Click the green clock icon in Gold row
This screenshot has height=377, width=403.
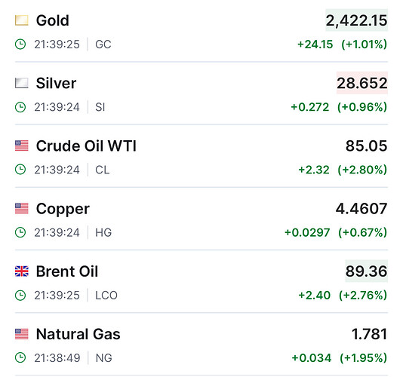coord(20,44)
